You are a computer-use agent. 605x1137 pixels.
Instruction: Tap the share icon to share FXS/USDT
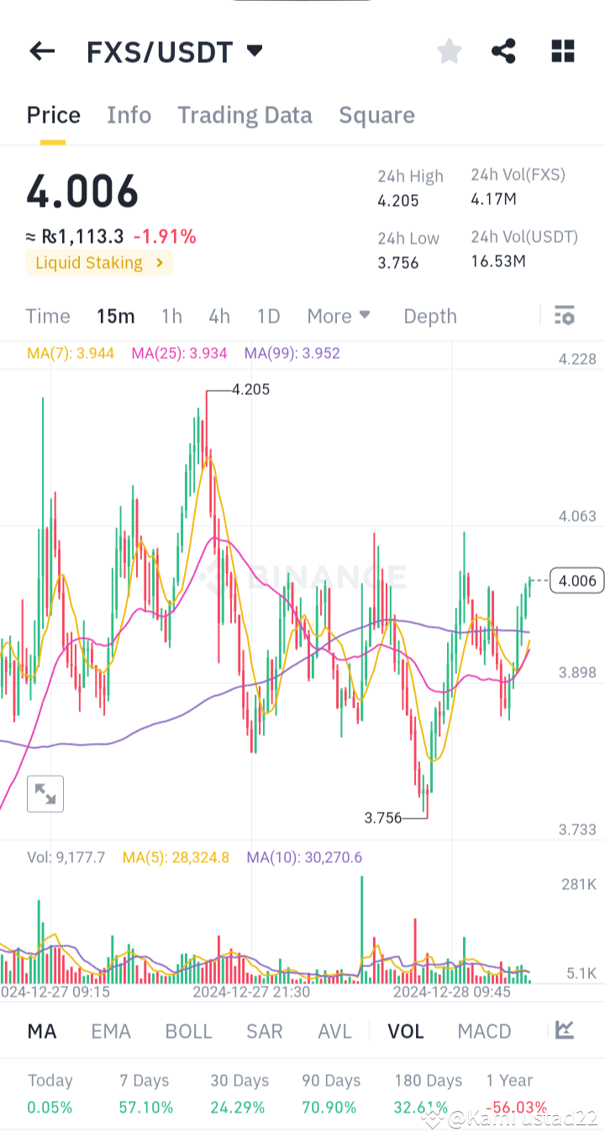pyautogui.click(x=503, y=51)
